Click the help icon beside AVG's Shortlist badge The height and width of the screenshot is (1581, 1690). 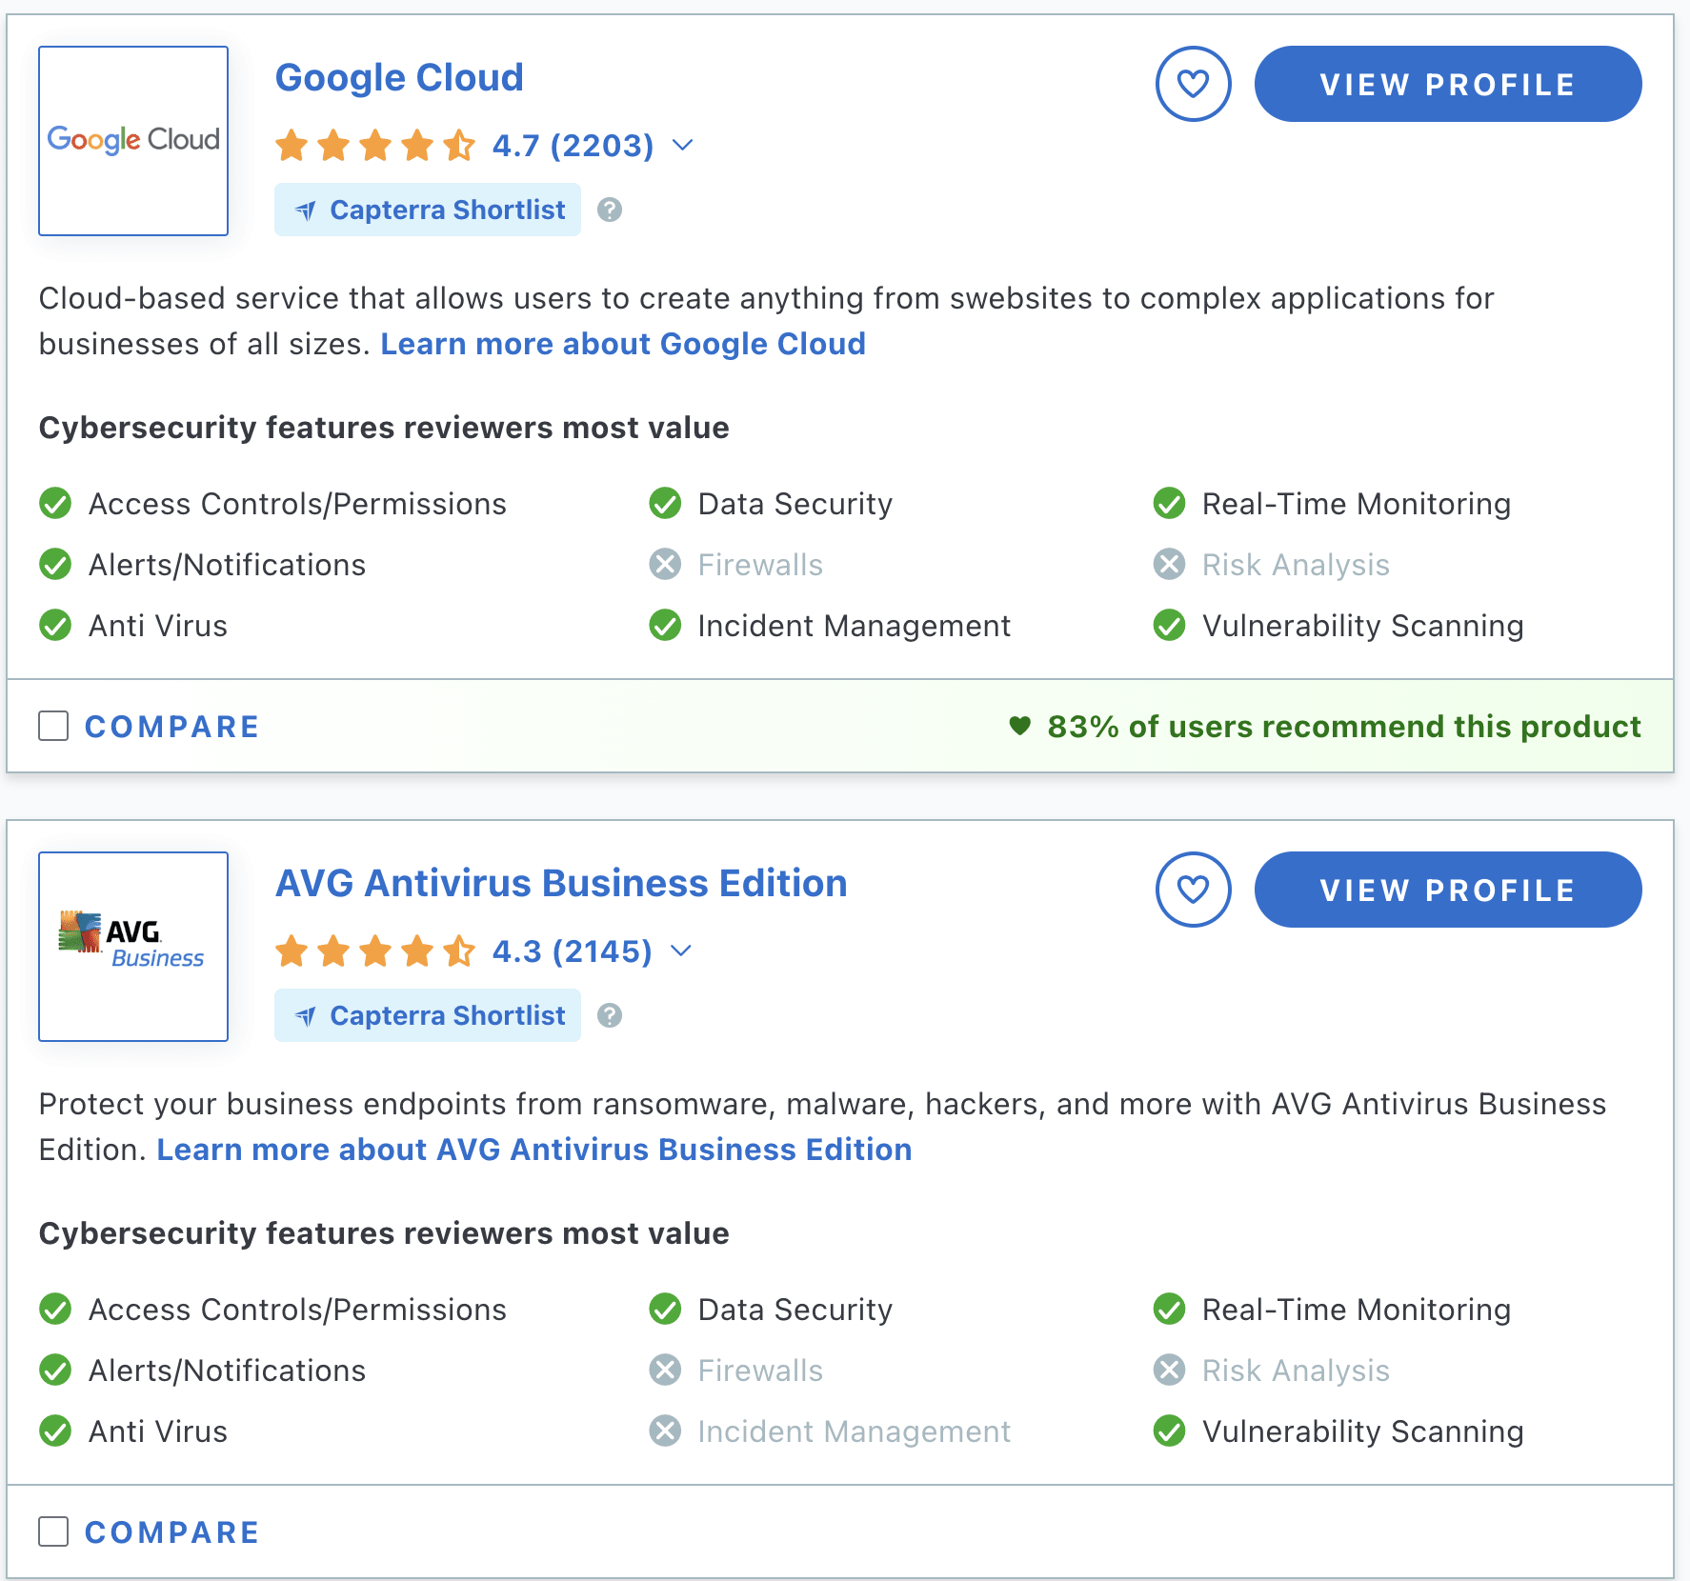[609, 1015]
